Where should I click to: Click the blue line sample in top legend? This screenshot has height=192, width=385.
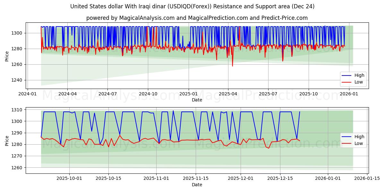347,75
